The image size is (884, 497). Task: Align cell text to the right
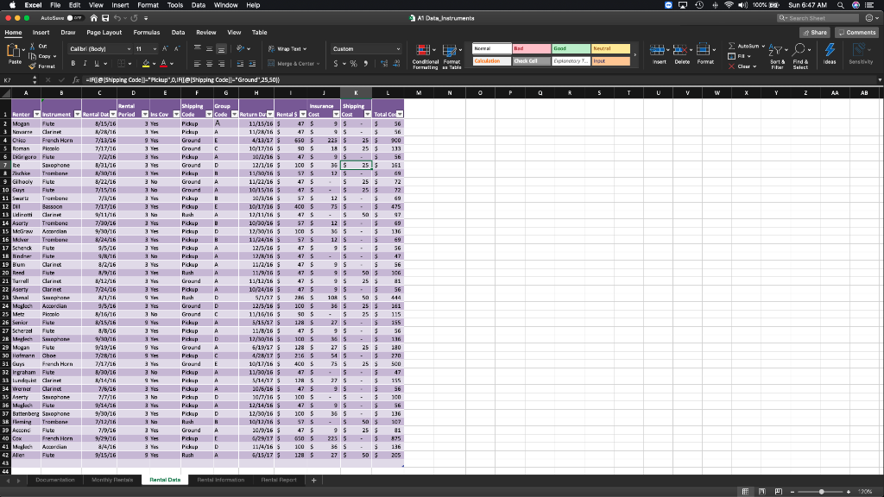[x=221, y=64]
